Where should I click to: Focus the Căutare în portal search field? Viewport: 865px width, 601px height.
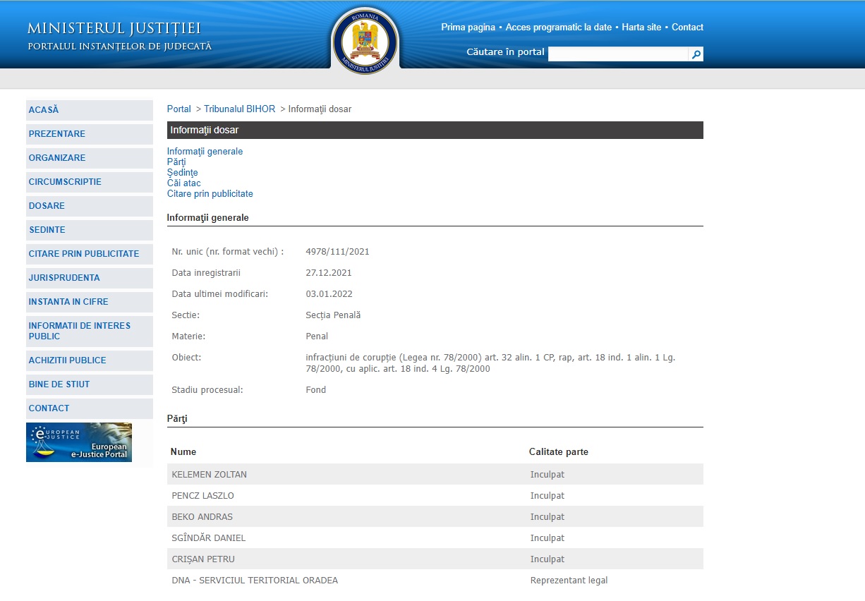[x=618, y=54]
